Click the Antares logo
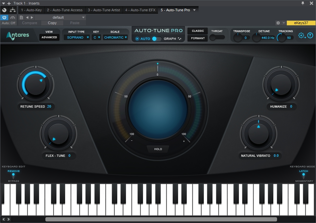 click(18, 35)
